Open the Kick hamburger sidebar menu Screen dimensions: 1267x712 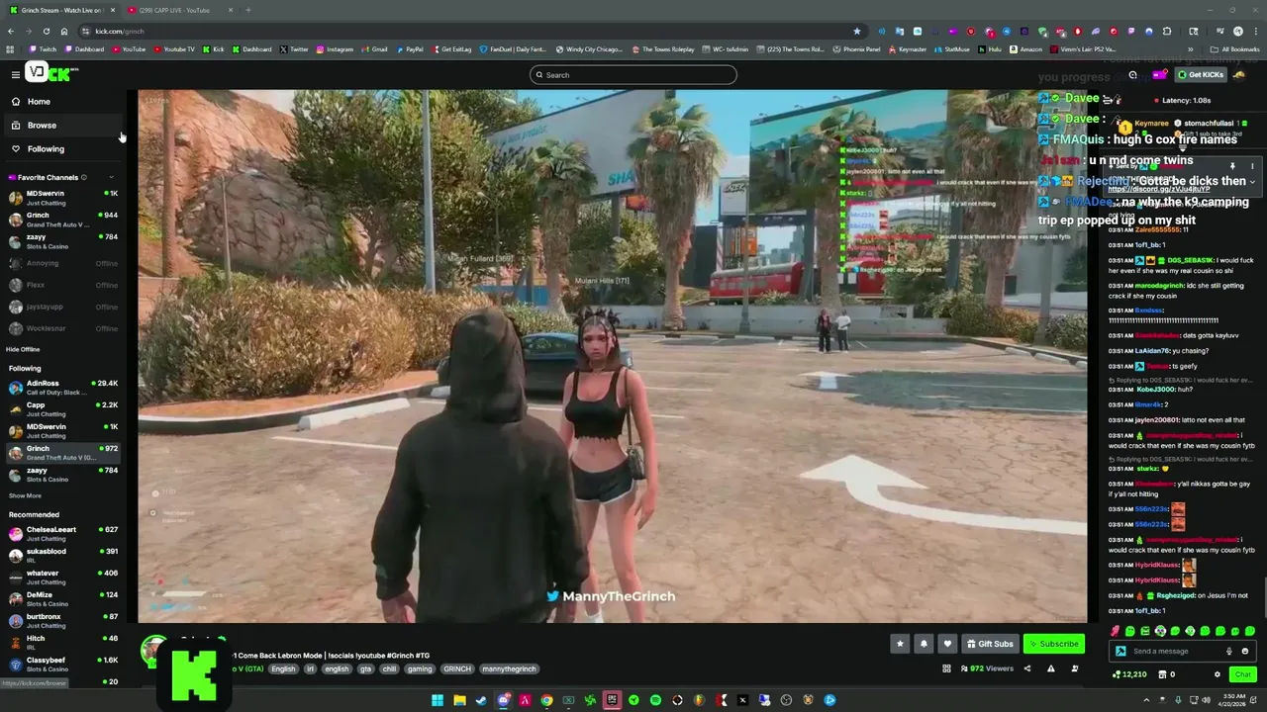(x=15, y=75)
